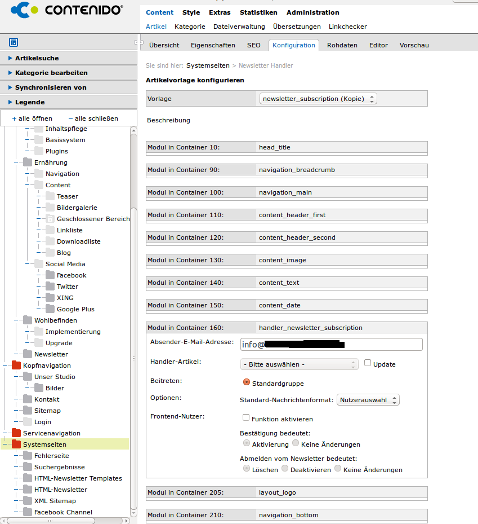Enable the Update checkbox
This screenshot has height=524, width=478.
tap(368, 363)
